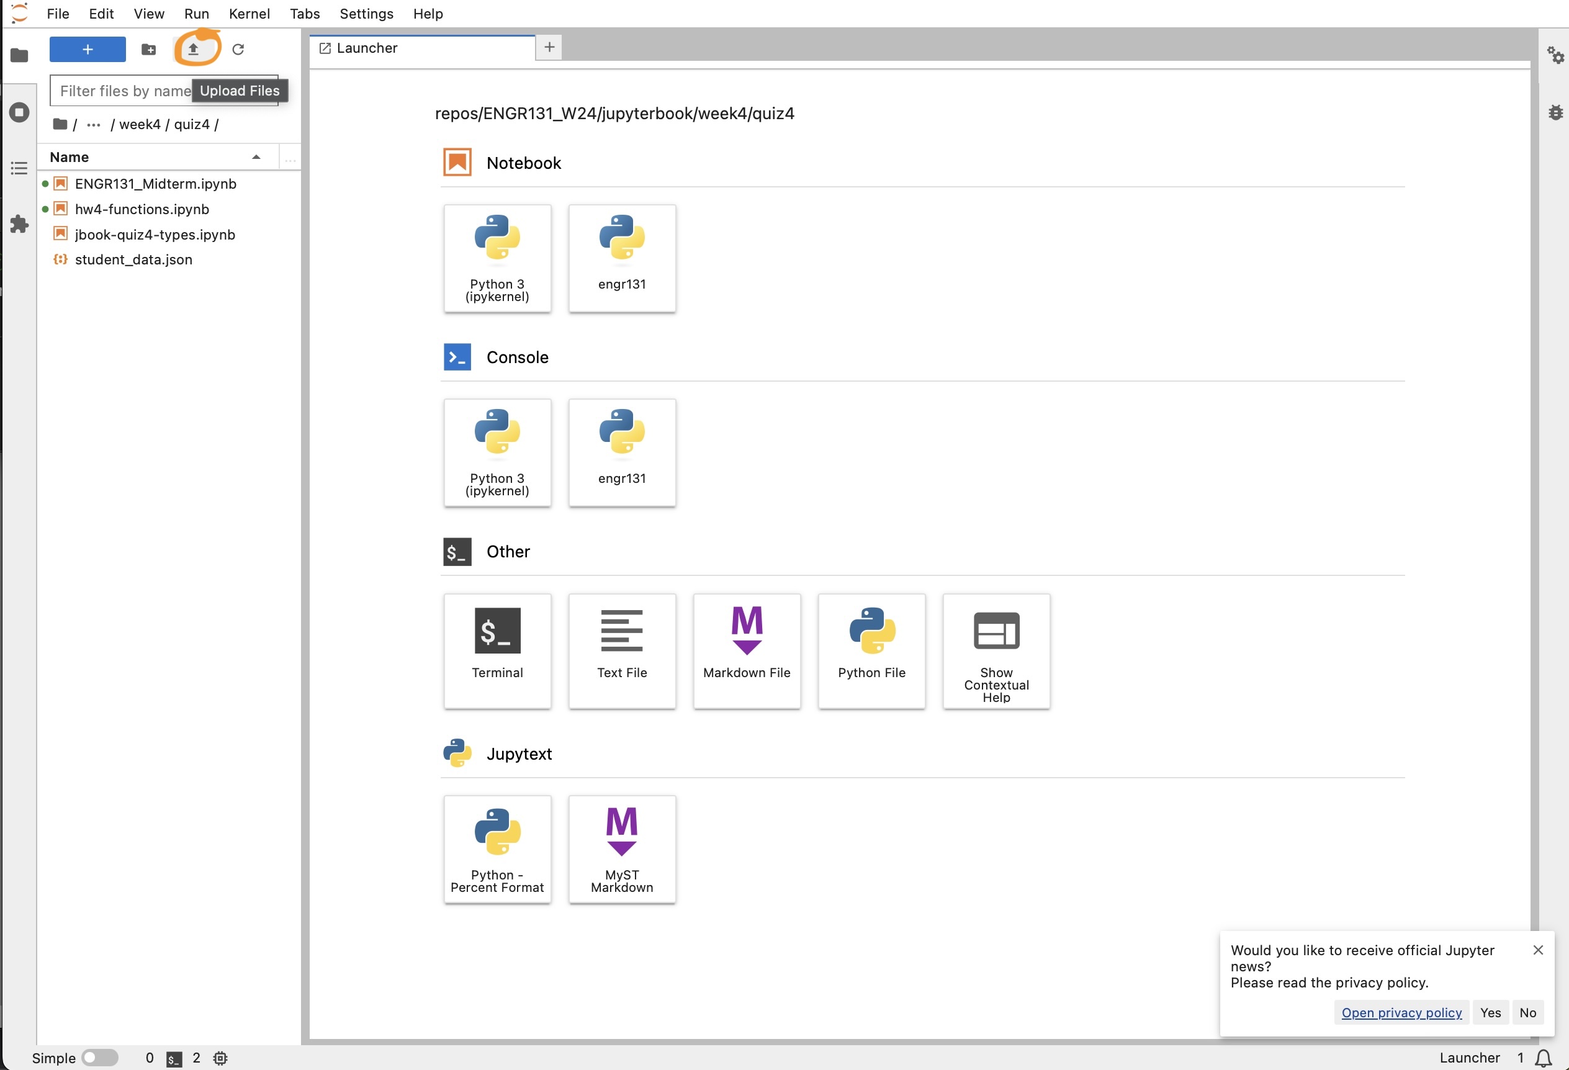
Task: Select ENGR131_Midterm.ipynb file
Action: (169, 184)
